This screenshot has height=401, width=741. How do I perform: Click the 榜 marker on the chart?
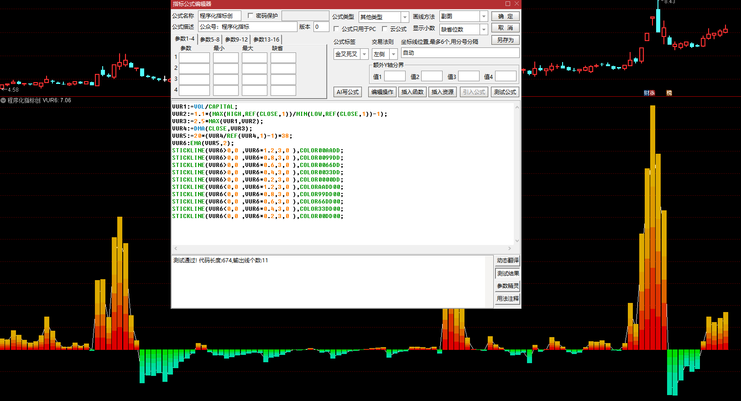click(669, 93)
